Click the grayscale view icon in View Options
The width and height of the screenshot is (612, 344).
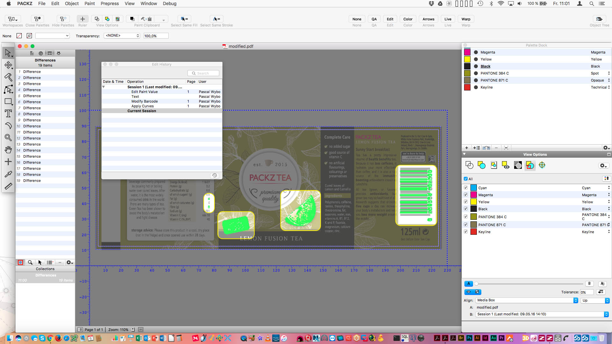(518, 165)
